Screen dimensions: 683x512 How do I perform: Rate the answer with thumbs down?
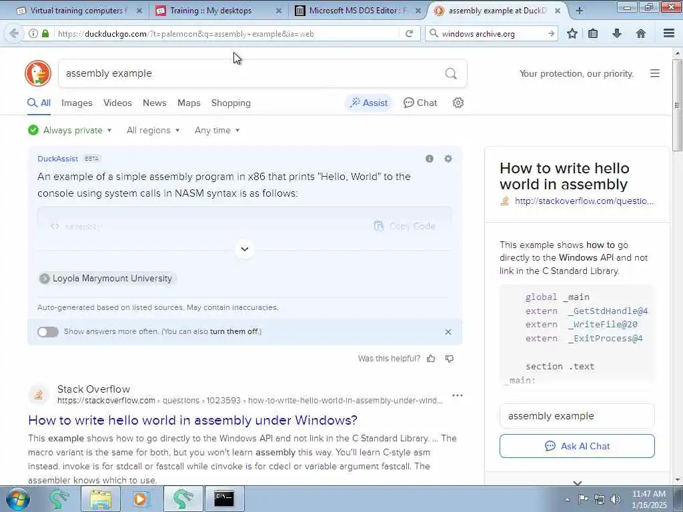tap(450, 359)
